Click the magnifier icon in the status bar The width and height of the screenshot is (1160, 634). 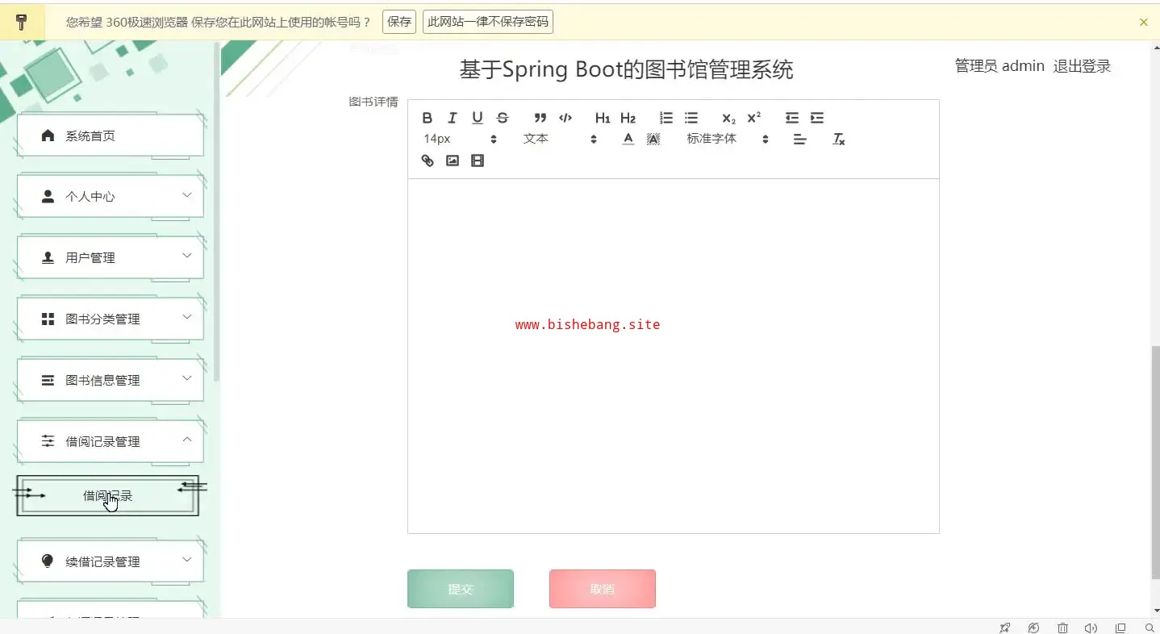pos(1150,628)
